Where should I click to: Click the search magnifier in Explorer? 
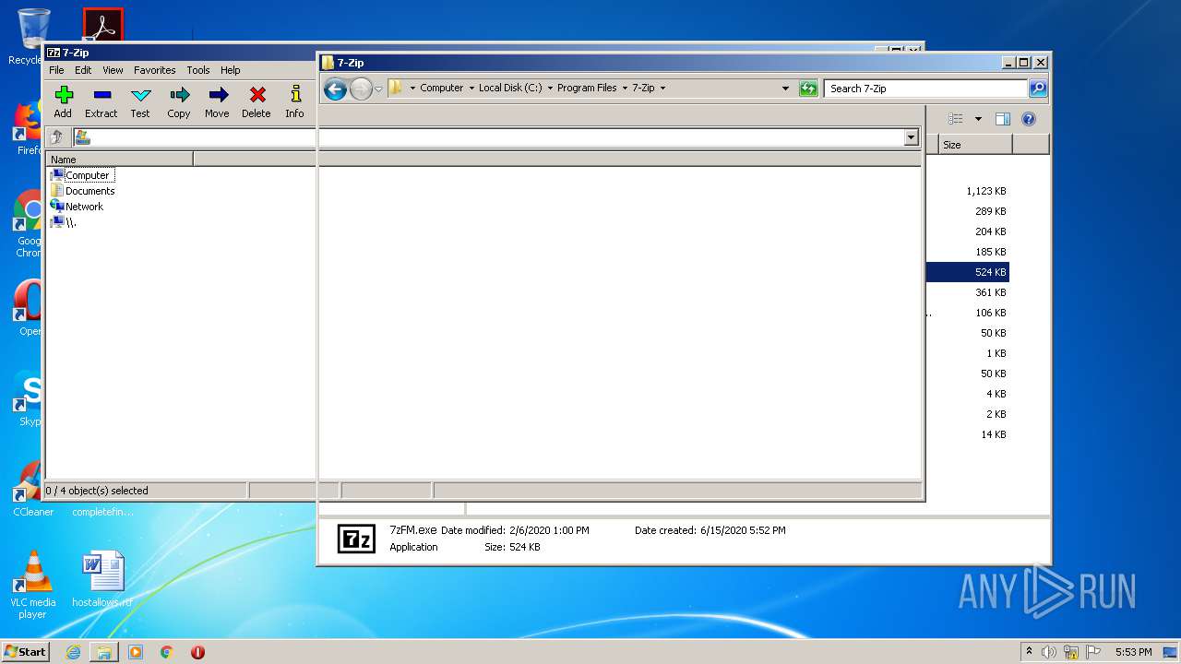[x=1038, y=89]
